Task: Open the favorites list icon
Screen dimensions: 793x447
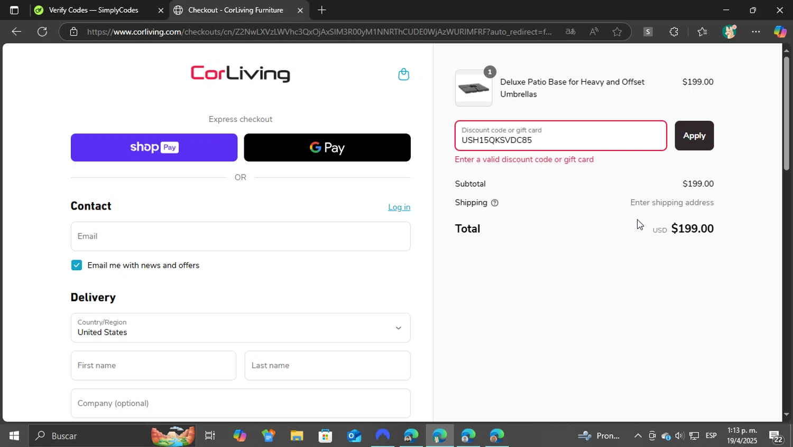Action: click(702, 32)
